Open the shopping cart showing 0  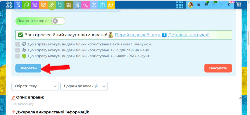(239, 5)
